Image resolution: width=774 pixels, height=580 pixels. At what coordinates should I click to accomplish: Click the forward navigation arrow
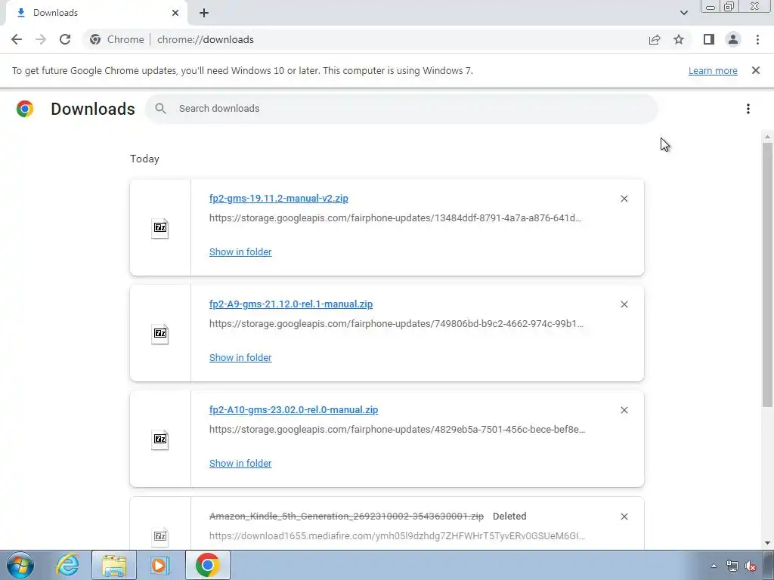coord(41,39)
